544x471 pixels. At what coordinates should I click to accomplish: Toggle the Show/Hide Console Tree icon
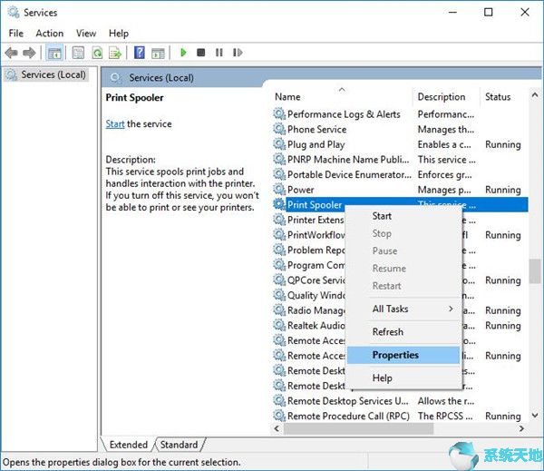[54, 53]
